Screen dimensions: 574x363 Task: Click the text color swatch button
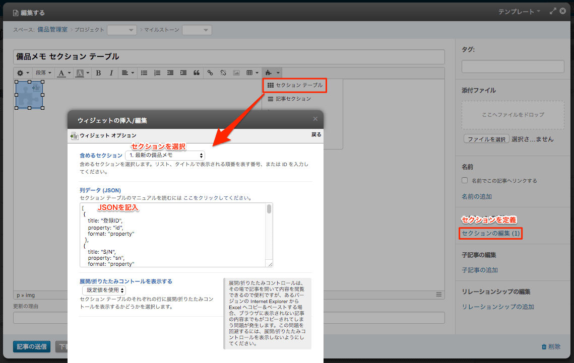point(62,73)
